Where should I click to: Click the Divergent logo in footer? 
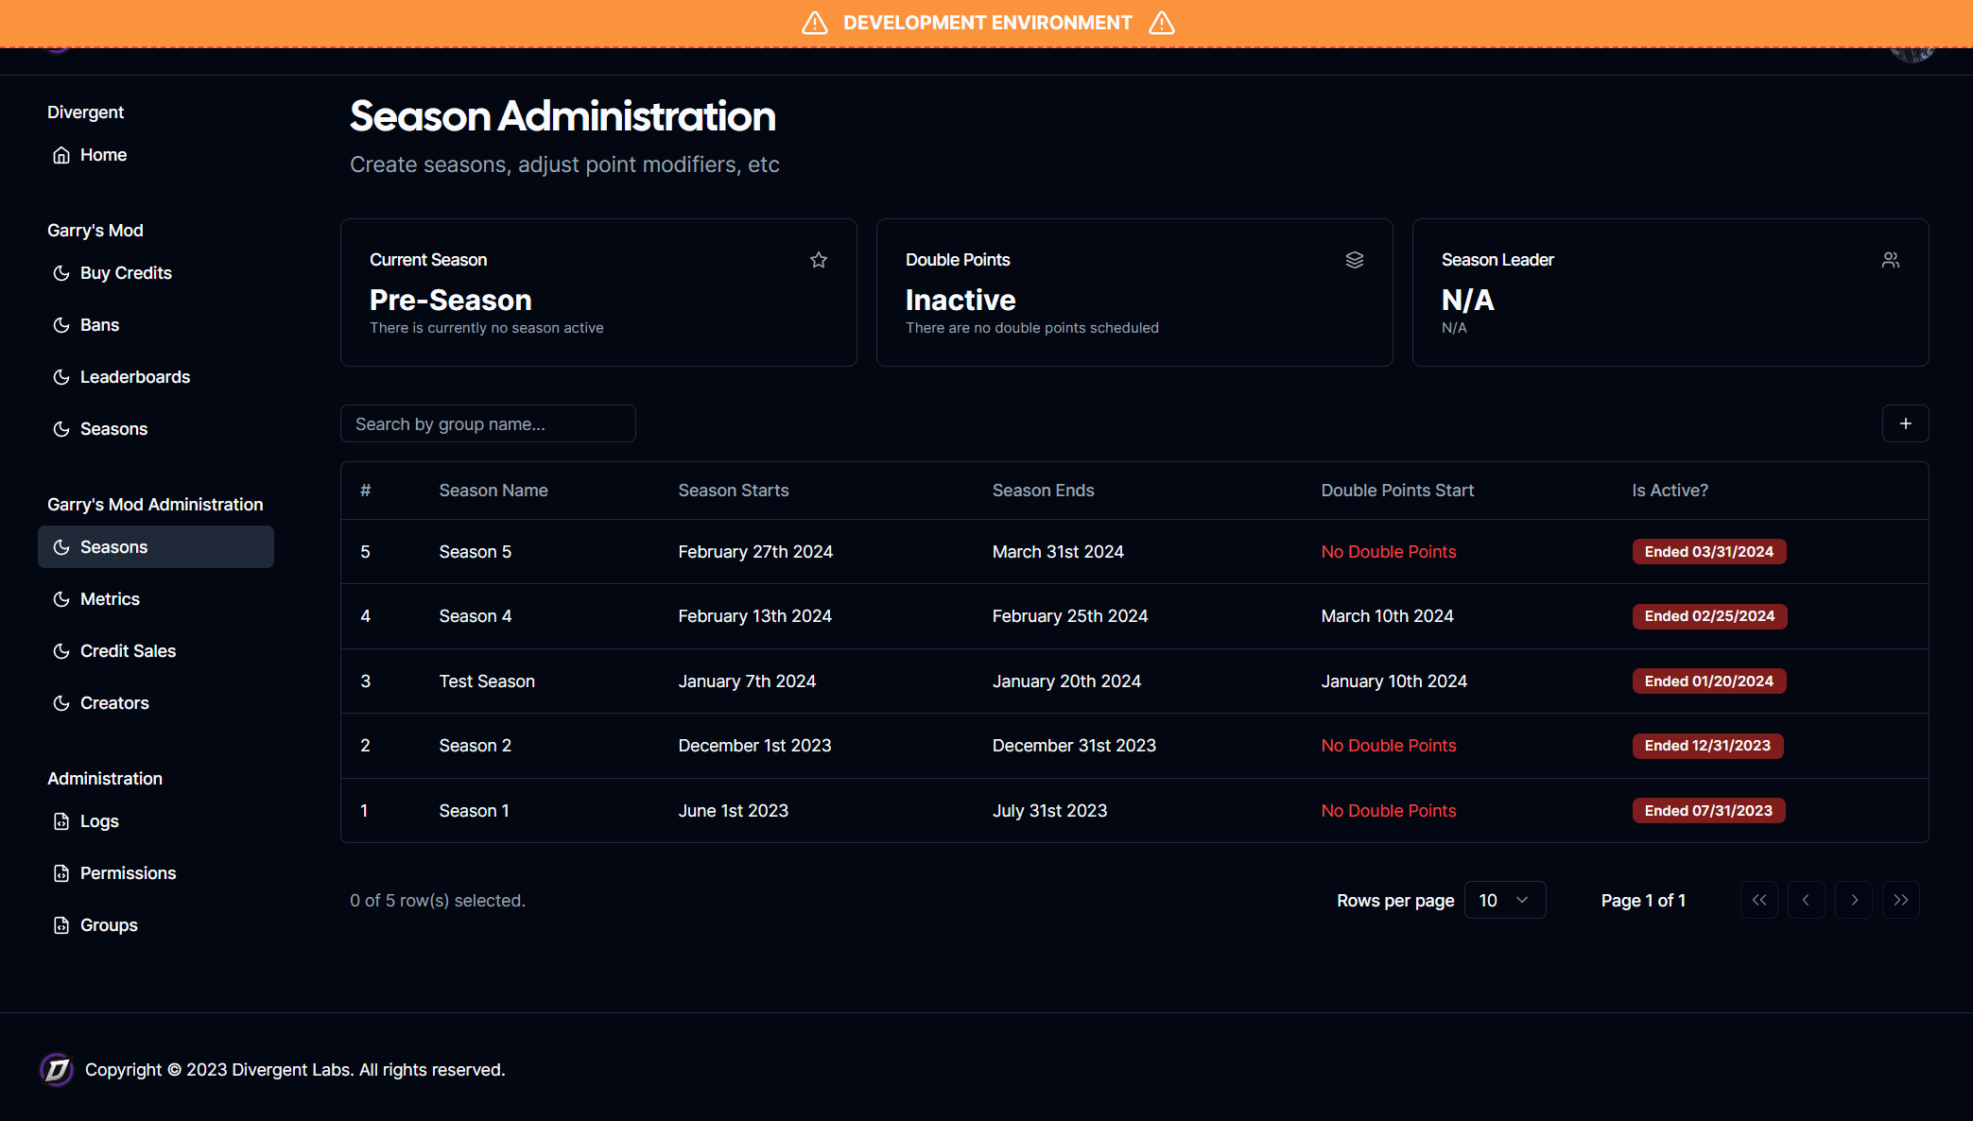pos(57,1069)
